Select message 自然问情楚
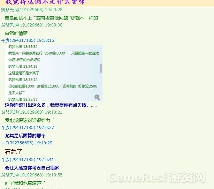 [16, 33]
